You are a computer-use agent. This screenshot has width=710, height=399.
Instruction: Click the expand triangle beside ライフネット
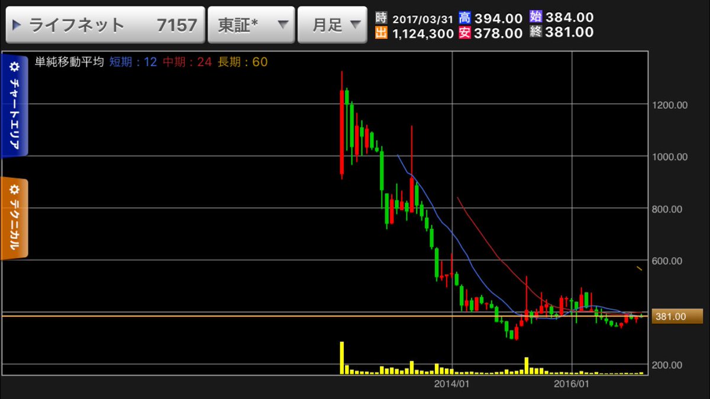tap(17, 25)
